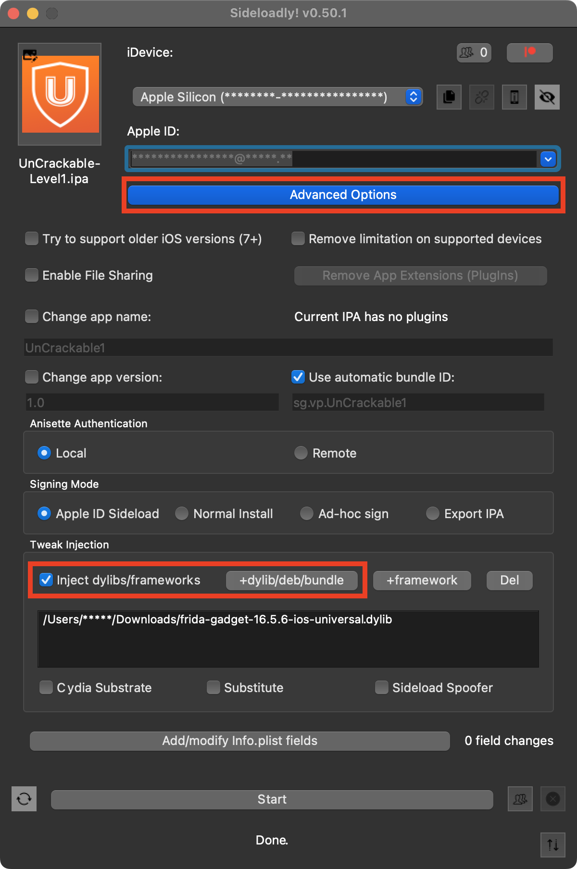The width and height of the screenshot is (577, 869).
Task: Select Remote Anisette authentication
Action: click(x=301, y=453)
